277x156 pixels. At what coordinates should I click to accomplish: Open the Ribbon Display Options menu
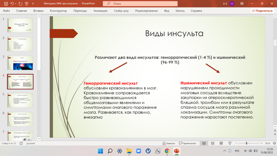242,4
